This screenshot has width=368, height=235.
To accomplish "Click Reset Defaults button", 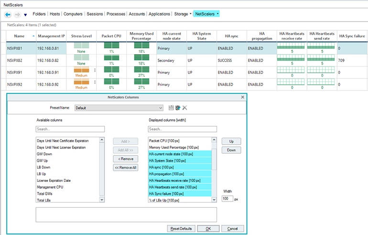I will [x=181, y=229].
